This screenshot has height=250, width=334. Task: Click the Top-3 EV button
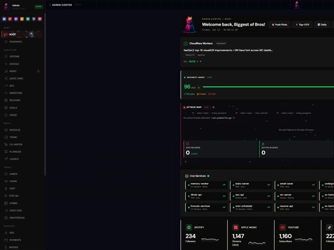pos(302,25)
